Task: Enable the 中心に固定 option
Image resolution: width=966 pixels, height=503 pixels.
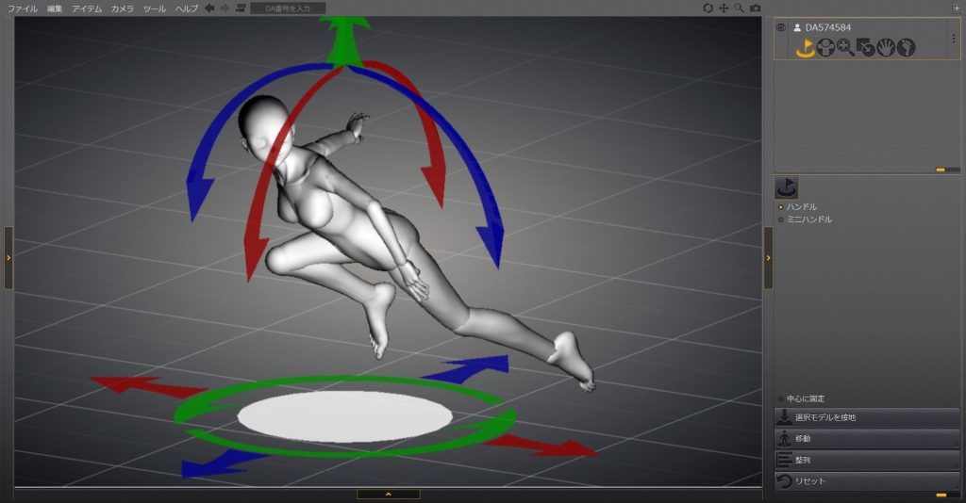Action: [780, 398]
